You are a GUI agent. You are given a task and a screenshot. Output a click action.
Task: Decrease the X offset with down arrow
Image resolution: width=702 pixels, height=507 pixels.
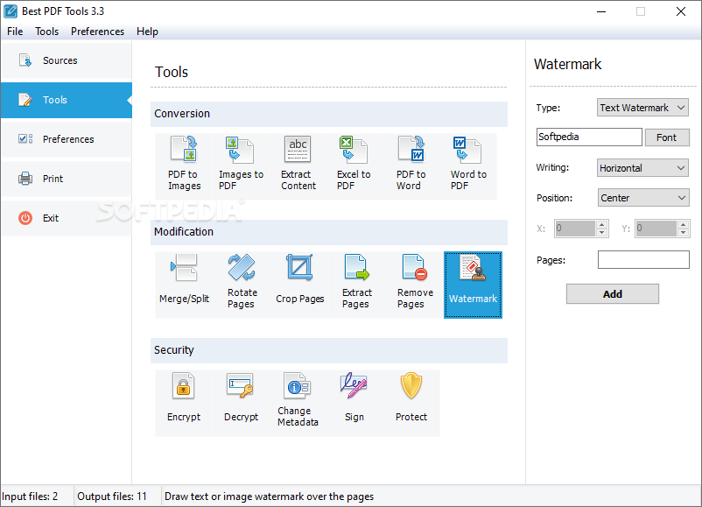click(x=601, y=232)
